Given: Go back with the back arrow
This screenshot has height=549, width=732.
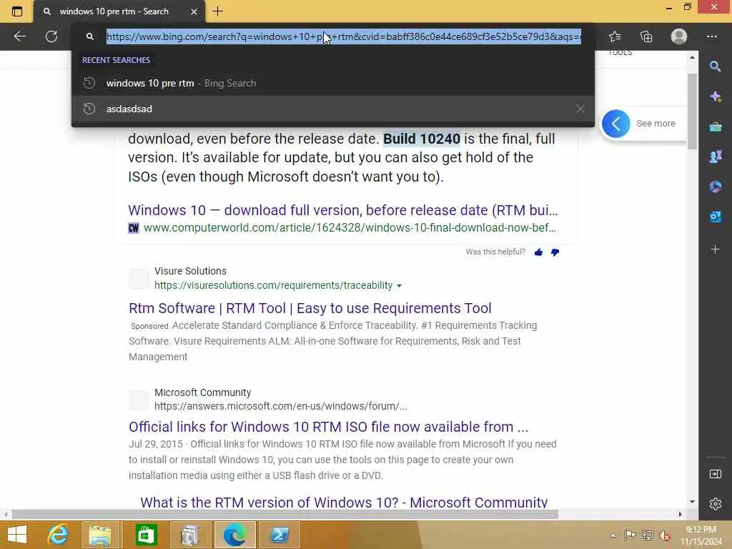Looking at the screenshot, I should point(20,36).
